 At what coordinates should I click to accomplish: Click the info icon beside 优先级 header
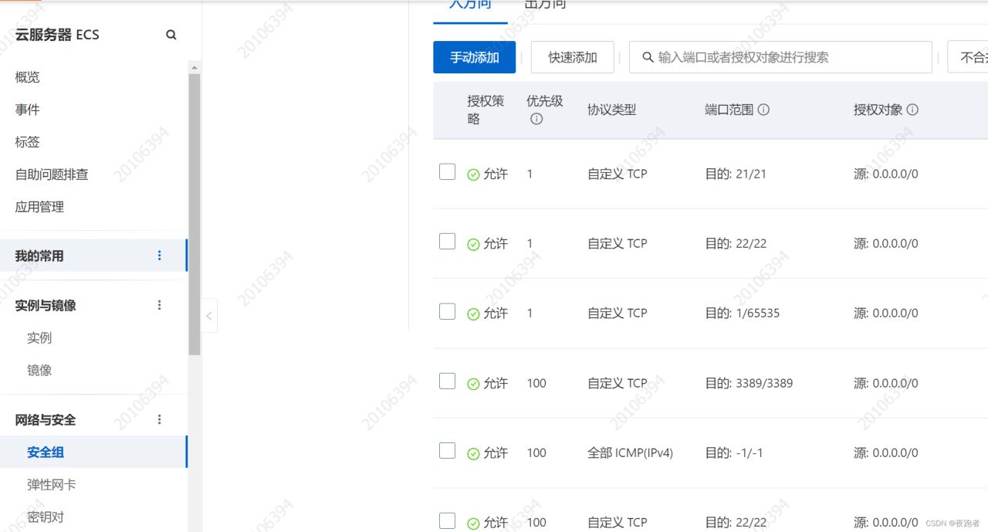click(536, 119)
